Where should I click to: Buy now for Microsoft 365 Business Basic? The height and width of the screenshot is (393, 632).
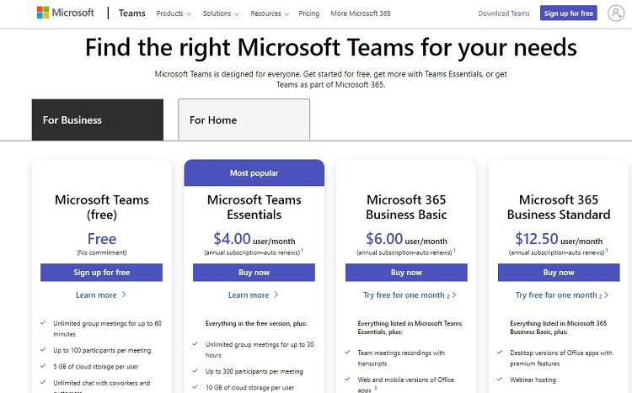[406, 273]
